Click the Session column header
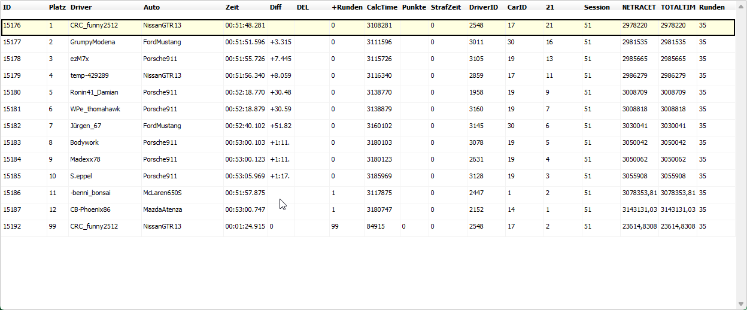 [597, 7]
